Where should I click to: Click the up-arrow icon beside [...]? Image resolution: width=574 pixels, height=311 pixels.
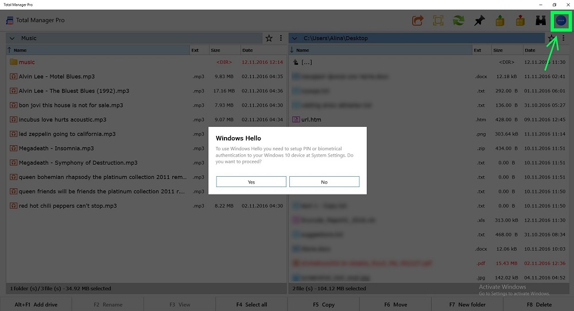tap(296, 62)
